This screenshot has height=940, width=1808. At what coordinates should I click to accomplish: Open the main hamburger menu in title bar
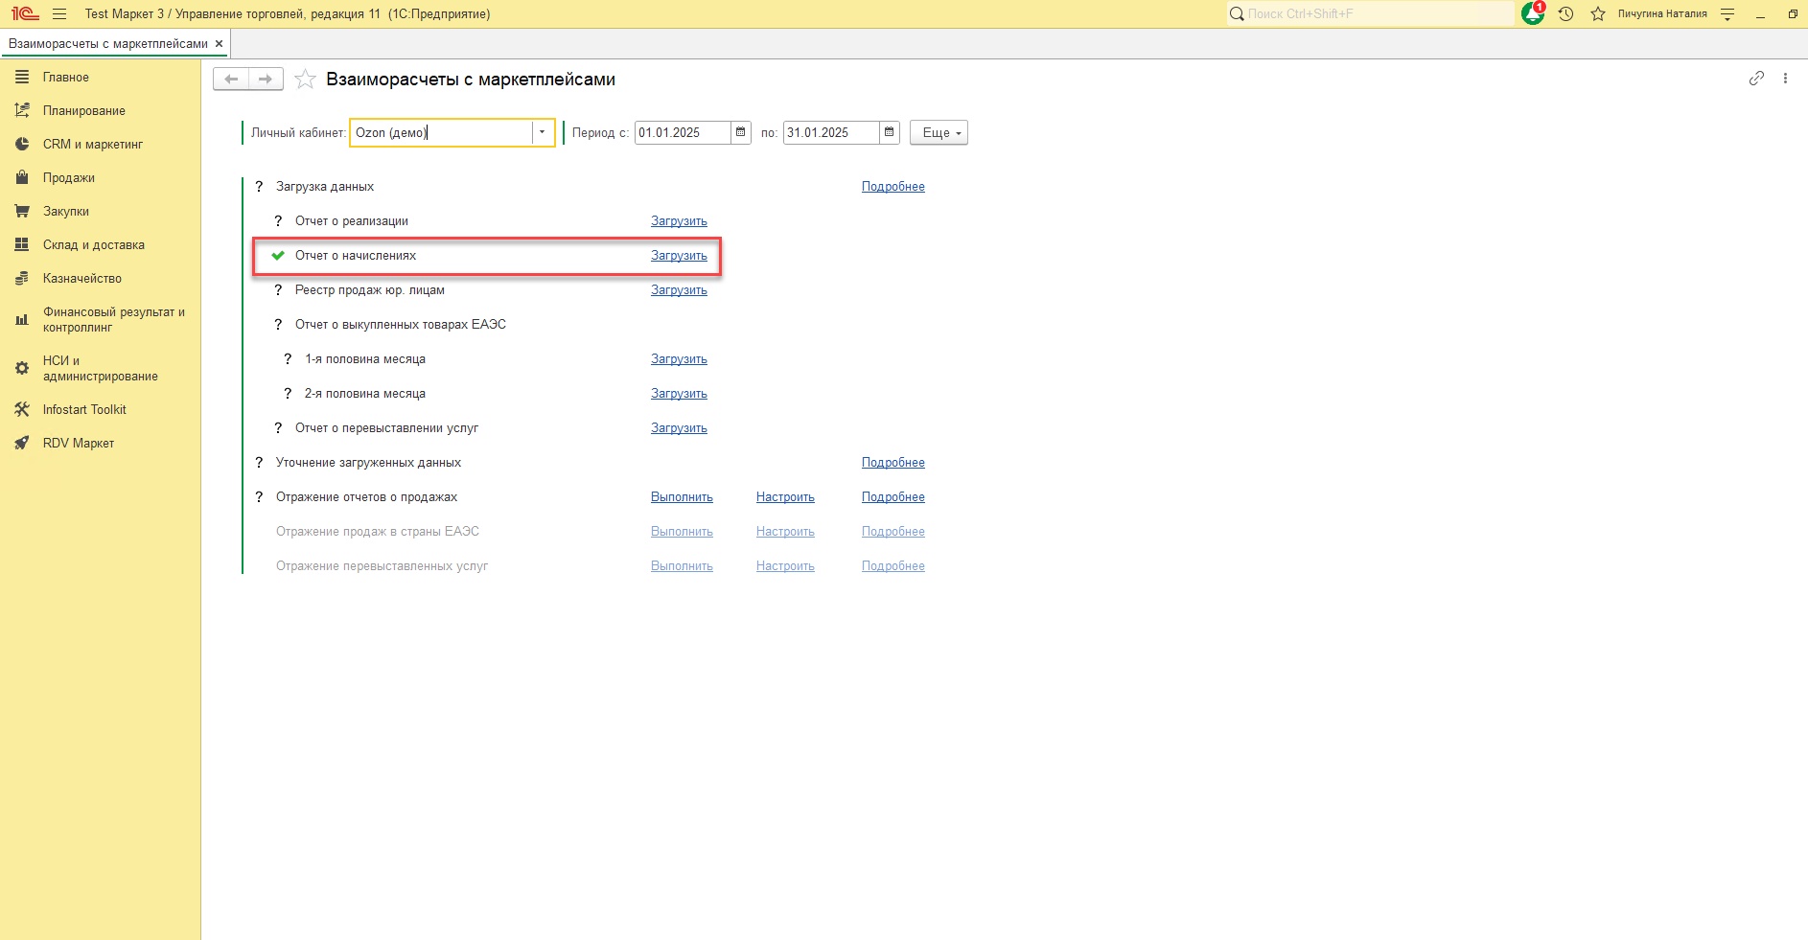click(x=59, y=14)
